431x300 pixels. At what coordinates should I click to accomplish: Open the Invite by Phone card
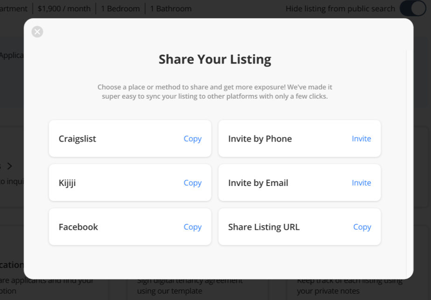[x=300, y=139]
